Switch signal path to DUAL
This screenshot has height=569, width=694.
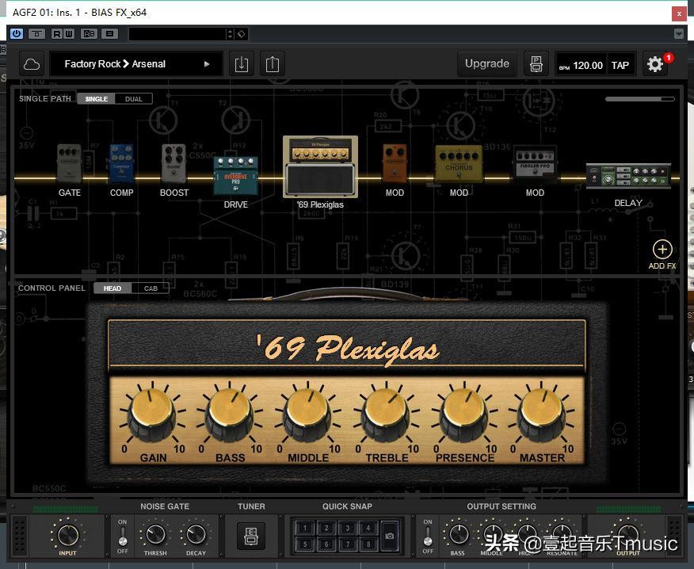(x=134, y=99)
